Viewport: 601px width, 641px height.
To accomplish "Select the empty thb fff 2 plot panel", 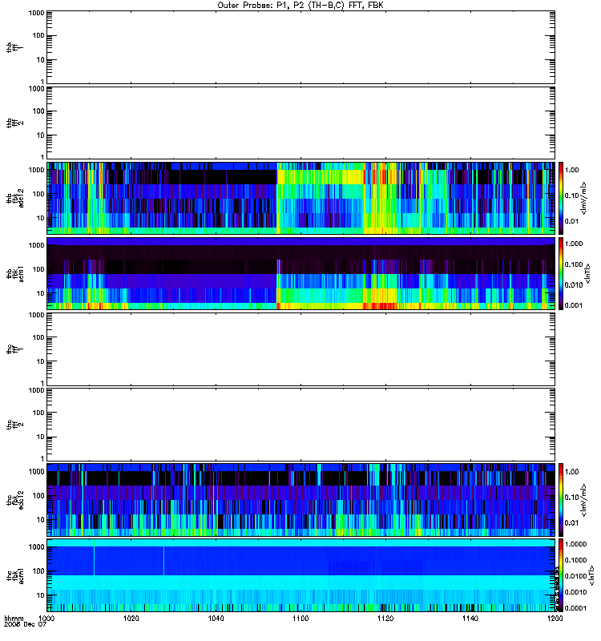I will [x=300, y=123].
